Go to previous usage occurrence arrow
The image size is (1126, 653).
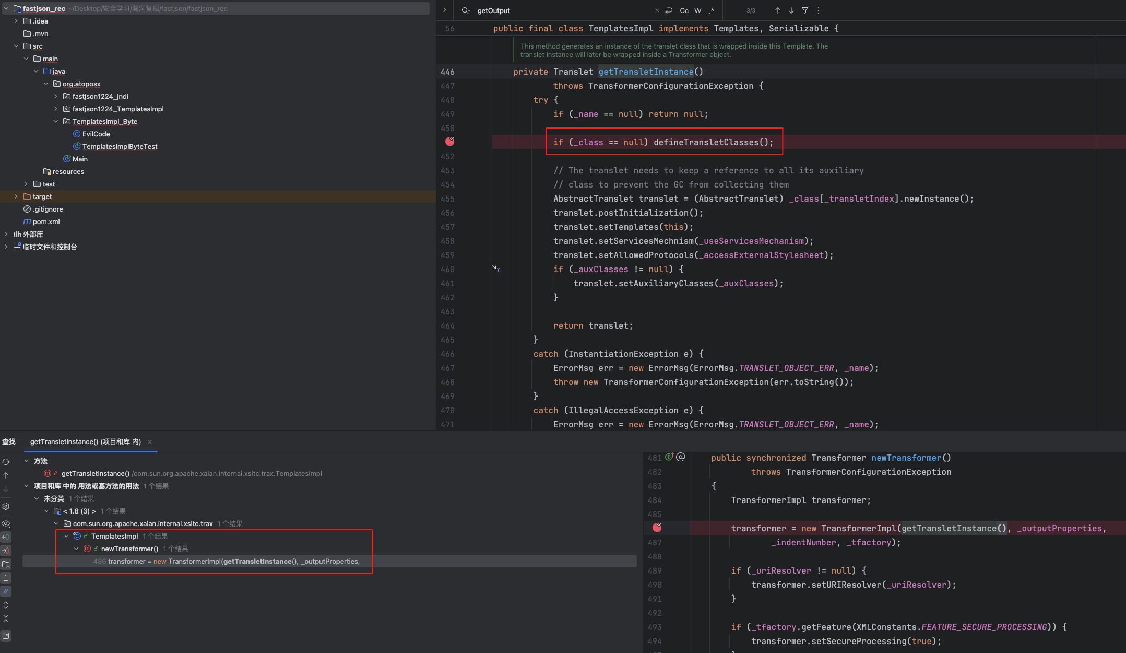pos(6,475)
